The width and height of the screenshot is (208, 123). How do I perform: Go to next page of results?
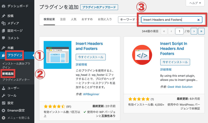pos(194,31)
